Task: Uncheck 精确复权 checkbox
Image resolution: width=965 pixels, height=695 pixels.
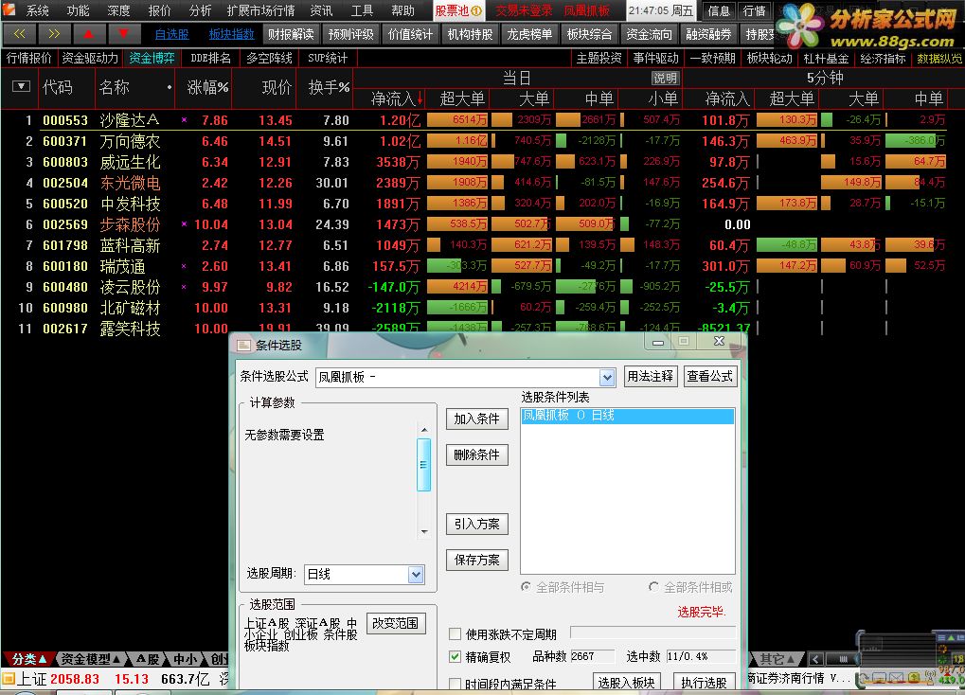Action: [455, 657]
